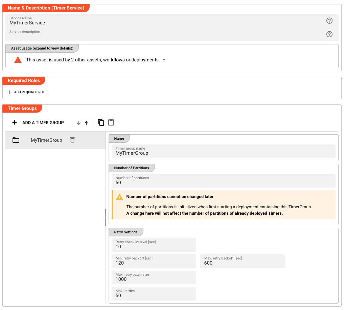Copy the selected timer group

tap(101, 122)
